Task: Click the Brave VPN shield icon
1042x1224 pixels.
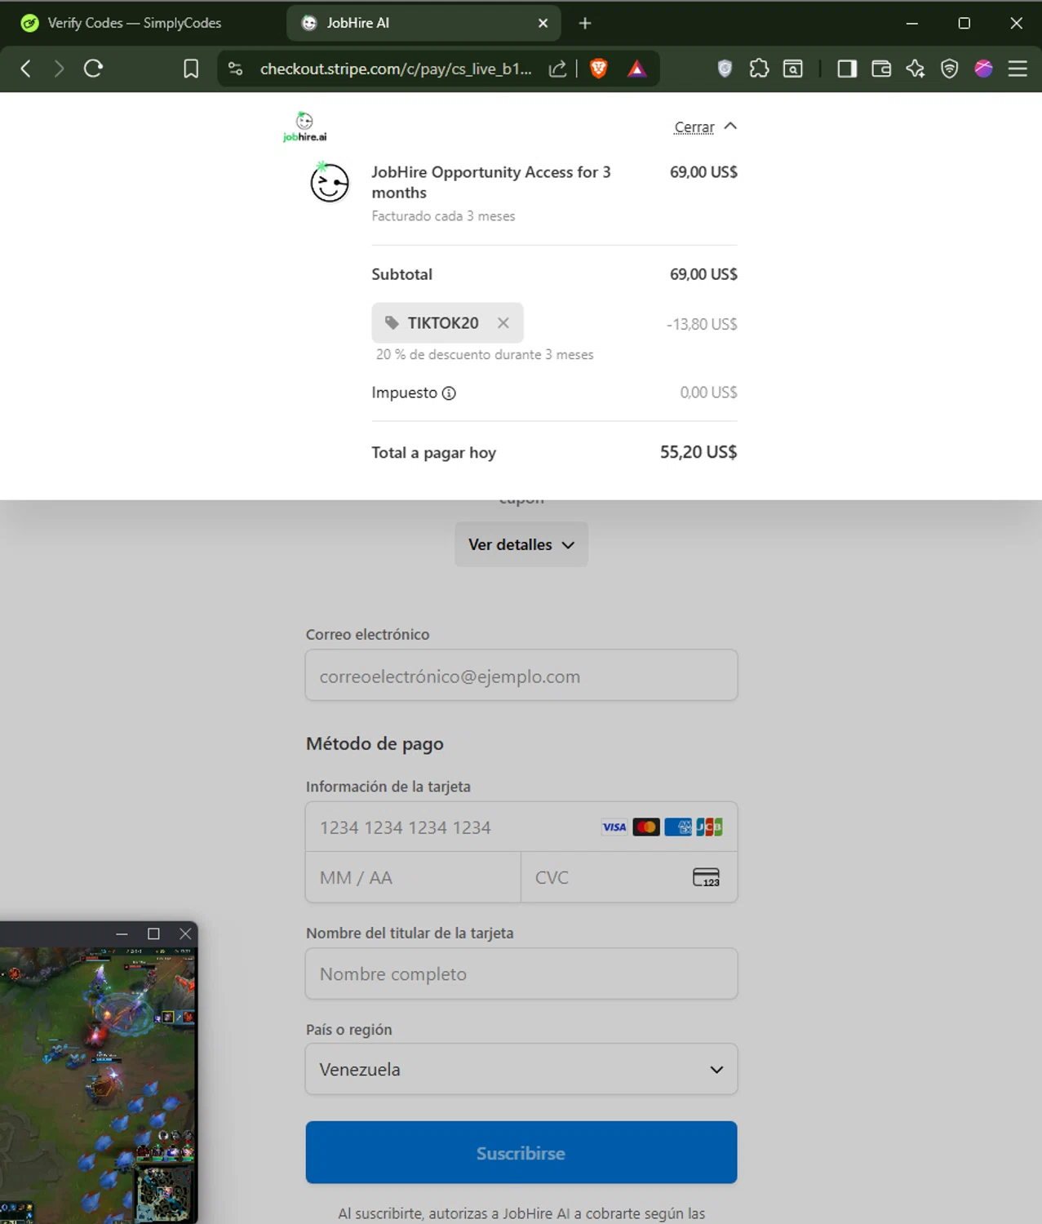Action: pyautogui.click(x=949, y=69)
